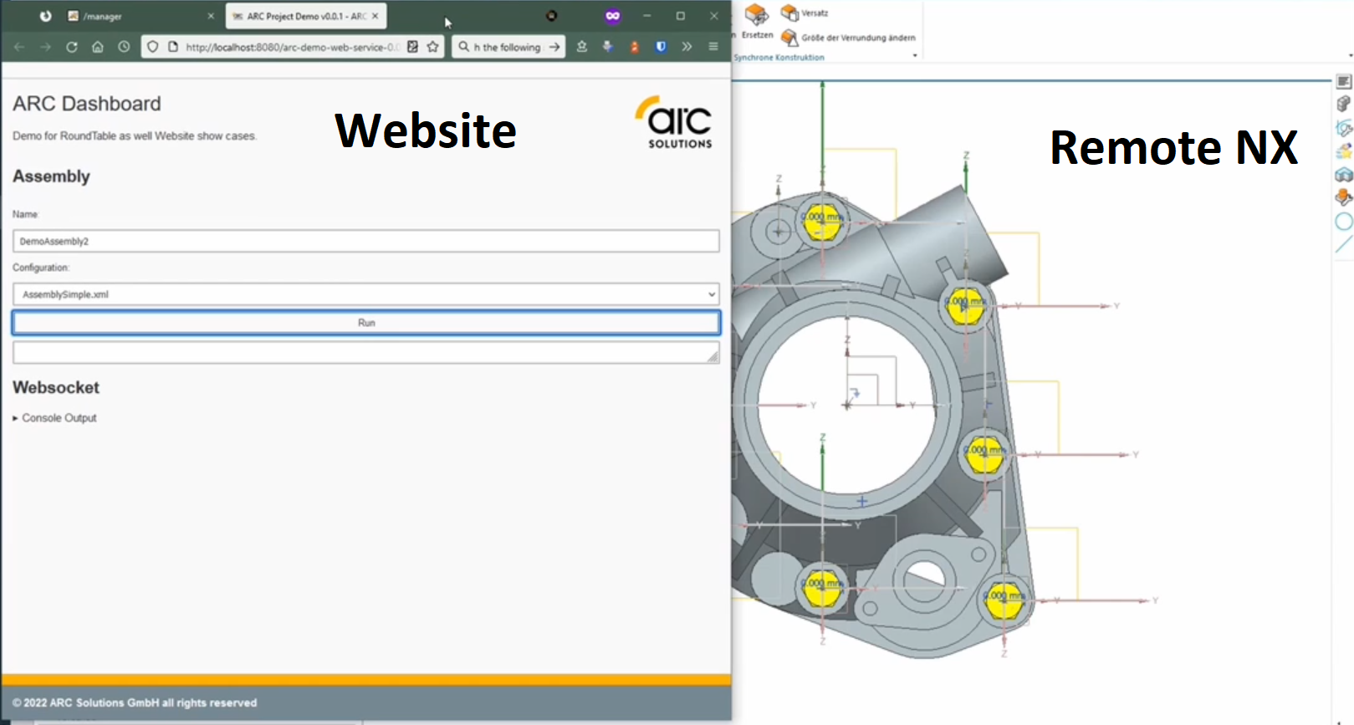Viewport: 1354px width, 725px height.
Task: Switch to the /manager browser tab
Action: (138, 16)
